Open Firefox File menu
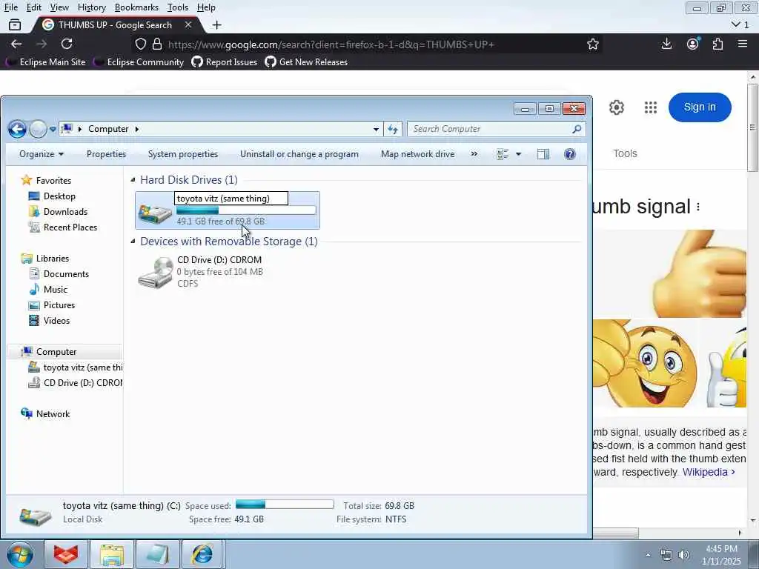 10,7
